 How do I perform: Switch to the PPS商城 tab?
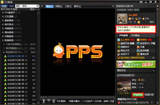point(135,35)
